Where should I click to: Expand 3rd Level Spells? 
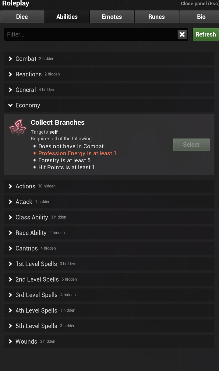pyautogui.click(x=36, y=295)
